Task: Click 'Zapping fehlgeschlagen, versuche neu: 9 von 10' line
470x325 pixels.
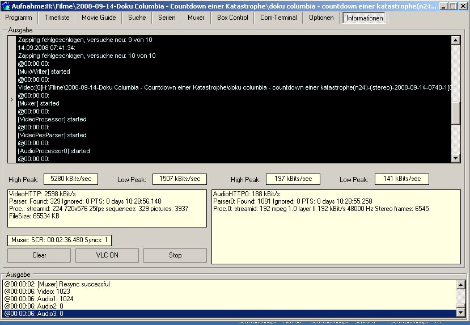Action: click(85, 40)
